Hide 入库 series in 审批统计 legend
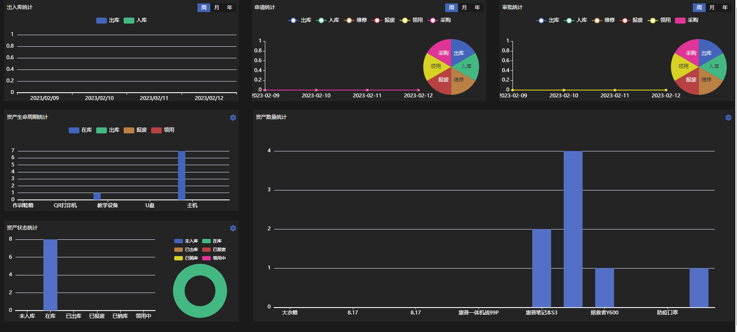This screenshot has width=737, height=332. coord(575,20)
